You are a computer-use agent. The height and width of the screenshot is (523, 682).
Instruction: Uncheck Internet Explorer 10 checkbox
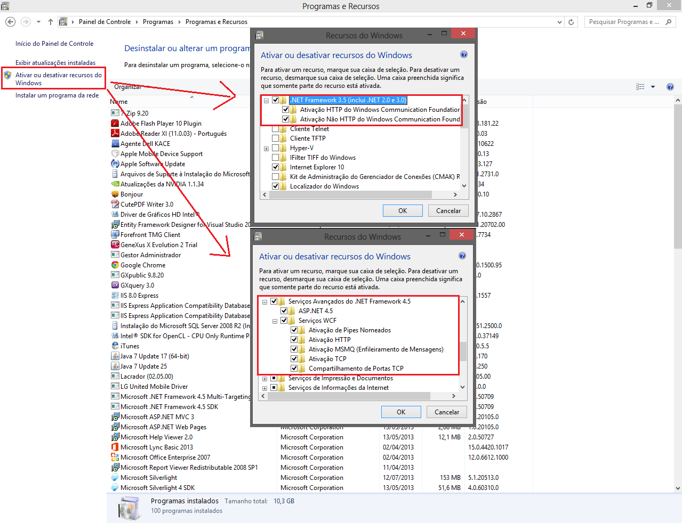(276, 167)
